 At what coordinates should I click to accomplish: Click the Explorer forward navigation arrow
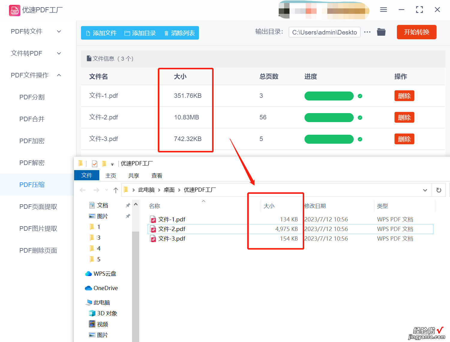pos(96,190)
